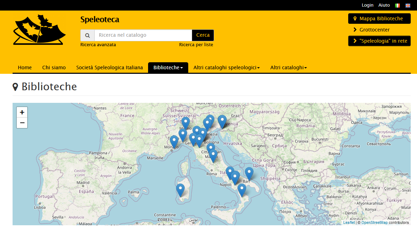Expand Altri cataloghi speleologici dropdown

(x=227, y=68)
